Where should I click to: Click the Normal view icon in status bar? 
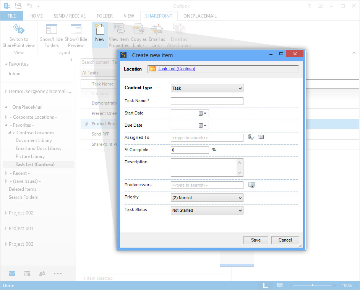(266, 285)
